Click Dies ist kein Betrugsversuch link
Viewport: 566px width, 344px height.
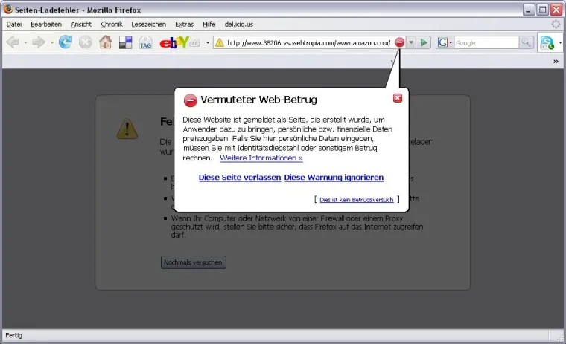coord(357,200)
